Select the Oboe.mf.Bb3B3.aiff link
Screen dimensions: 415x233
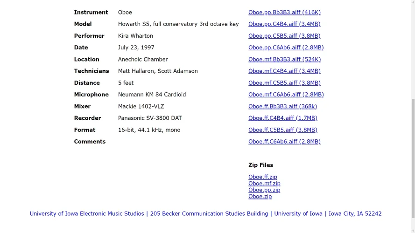[x=284, y=60]
